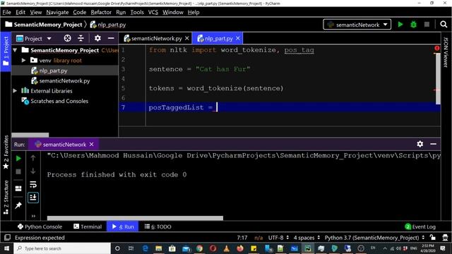The width and height of the screenshot is (452, 254).
Task: Open the 6: TODO tool window
Action: (158, 226)
